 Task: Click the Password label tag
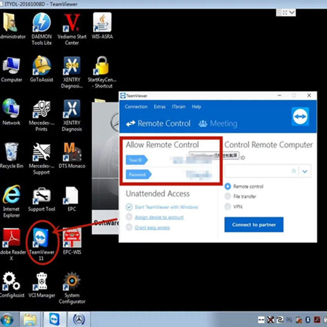(138, 175)
